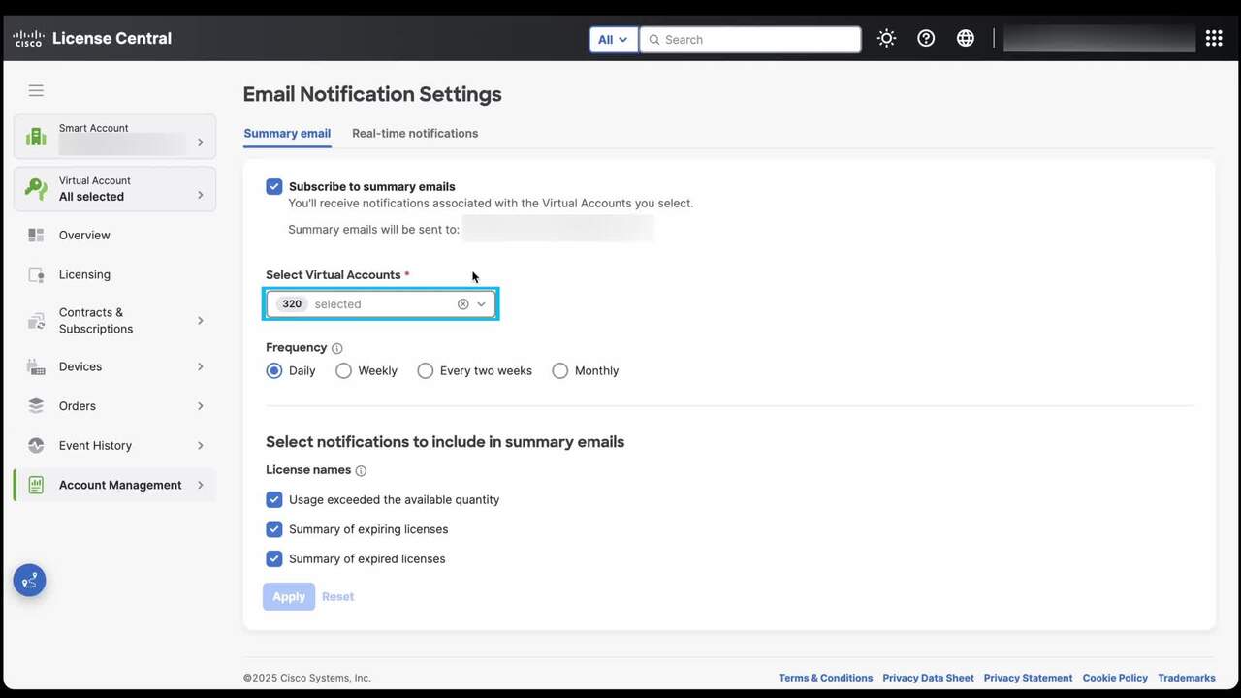Click the globe language icon
The width and height of the screenshot is (1241, 698).
[x=966, y=39]
